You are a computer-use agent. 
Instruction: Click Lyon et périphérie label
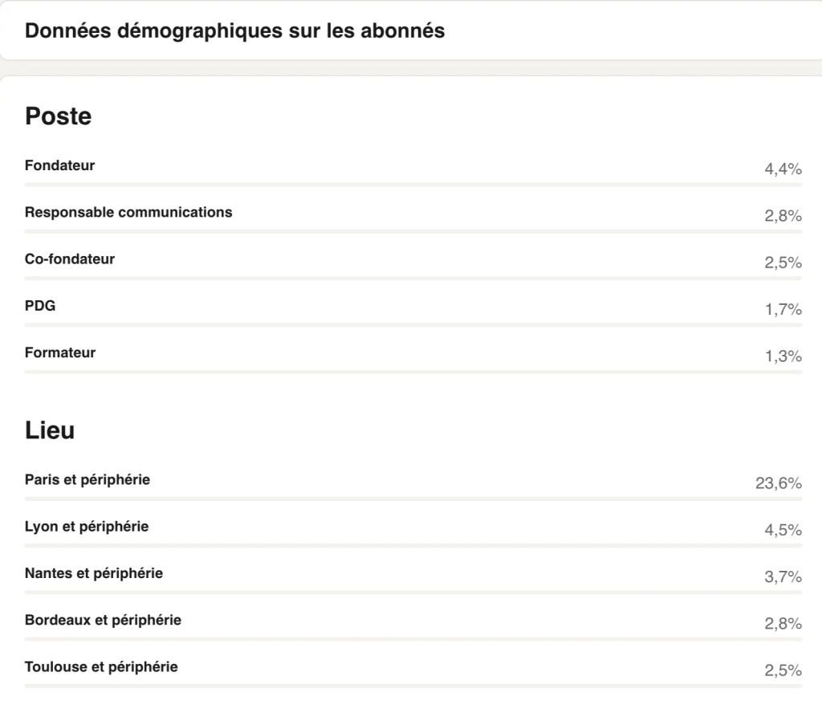[87, 527]
